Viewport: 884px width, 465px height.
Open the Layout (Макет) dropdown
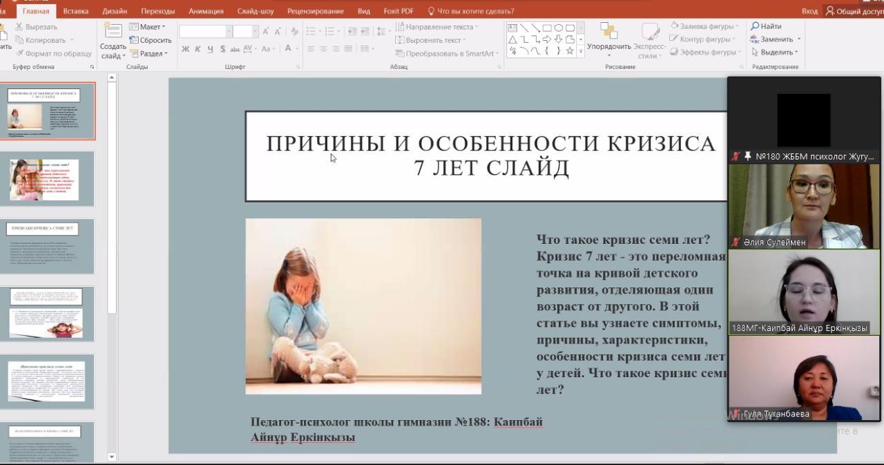(x=148, y=27)
